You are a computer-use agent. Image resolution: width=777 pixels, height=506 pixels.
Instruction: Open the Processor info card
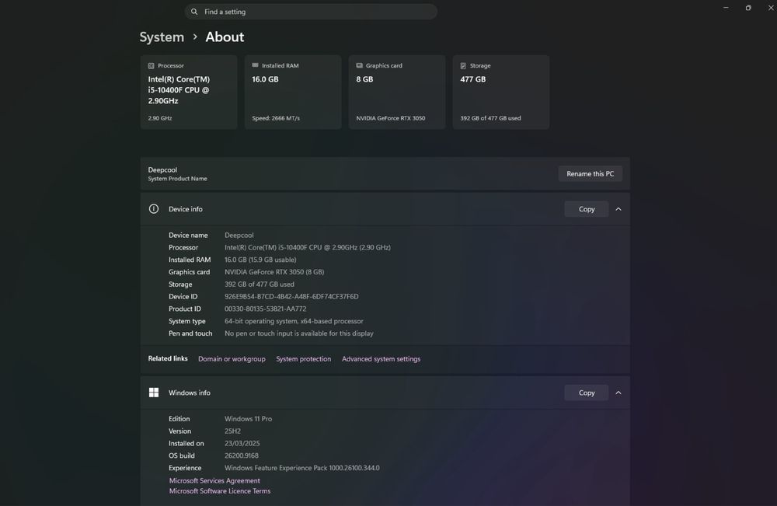[189, 92]
